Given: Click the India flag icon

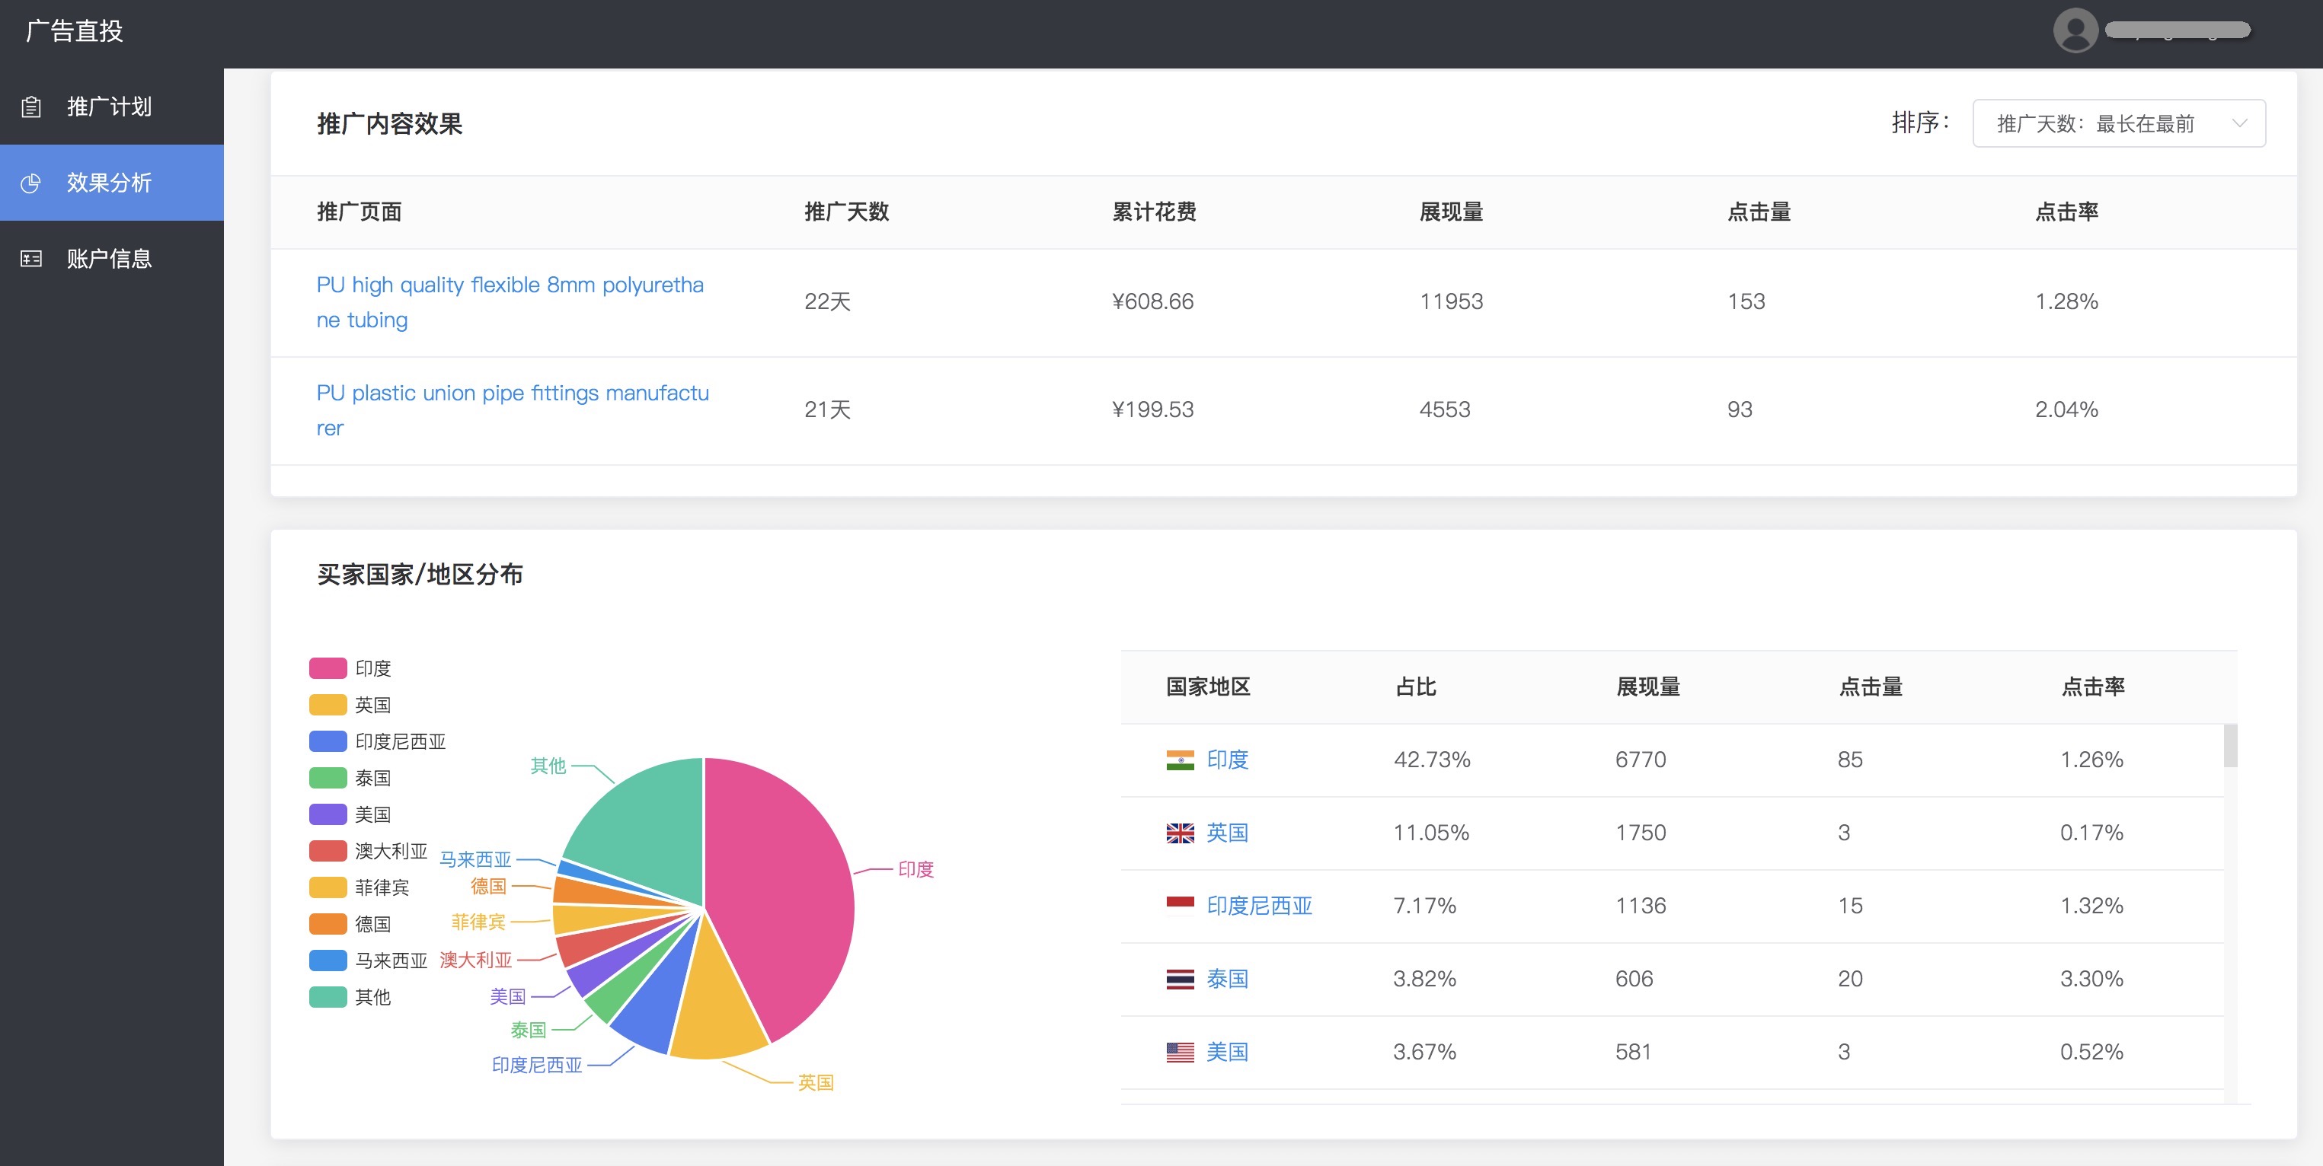Looking at the screenshot, I should click(1180, 760).
